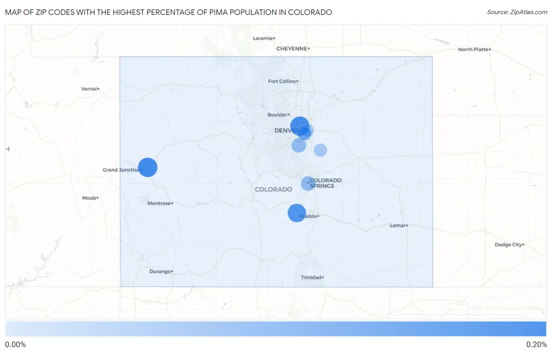Screen dimensions: 552x353
Task: Click the Laramie city label
Action: click(x=263, y=38)
